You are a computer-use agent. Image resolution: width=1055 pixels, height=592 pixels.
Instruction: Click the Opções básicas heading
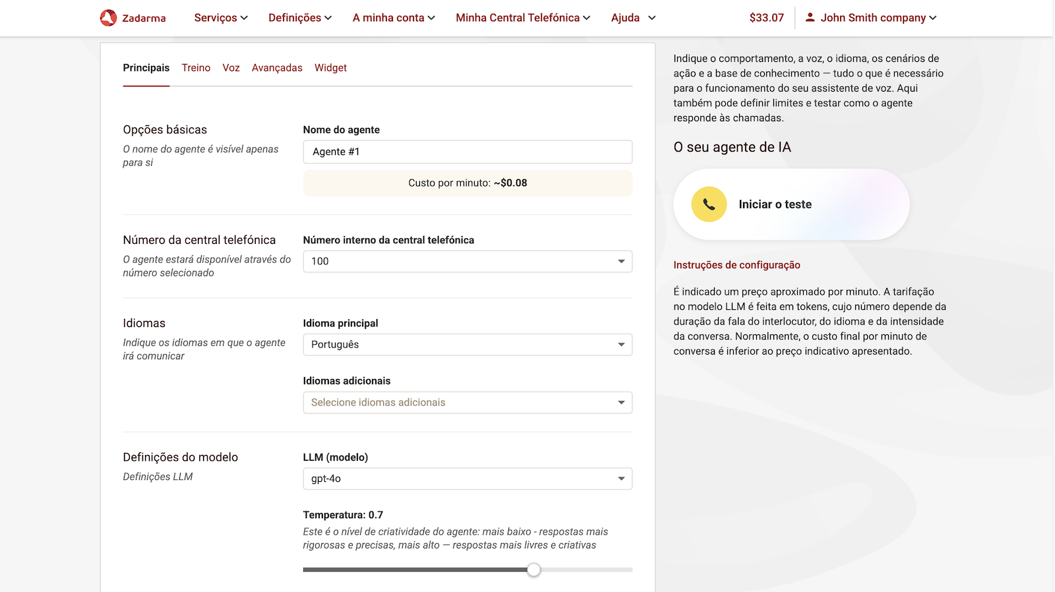(x=165, y=130)
